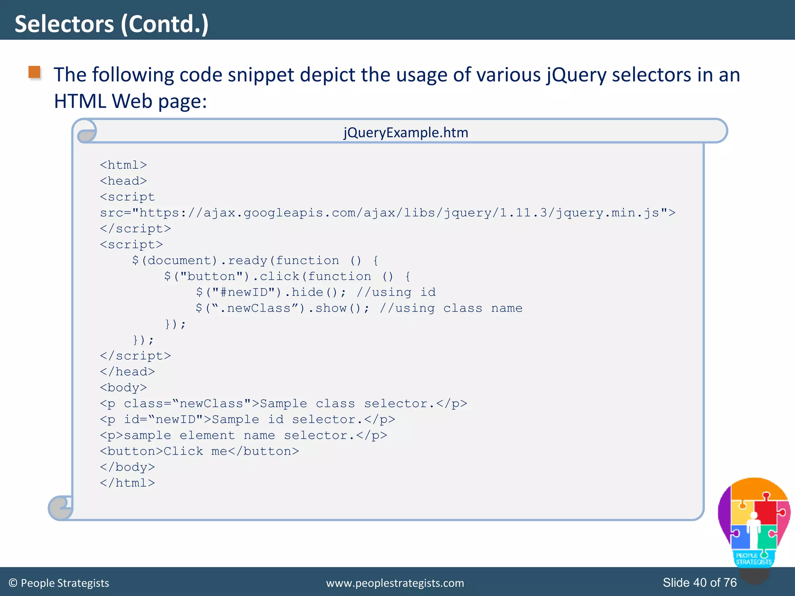Click the jQueryExample.htm file name header
This screenshot has height=596, width=795.
point(406,132)
